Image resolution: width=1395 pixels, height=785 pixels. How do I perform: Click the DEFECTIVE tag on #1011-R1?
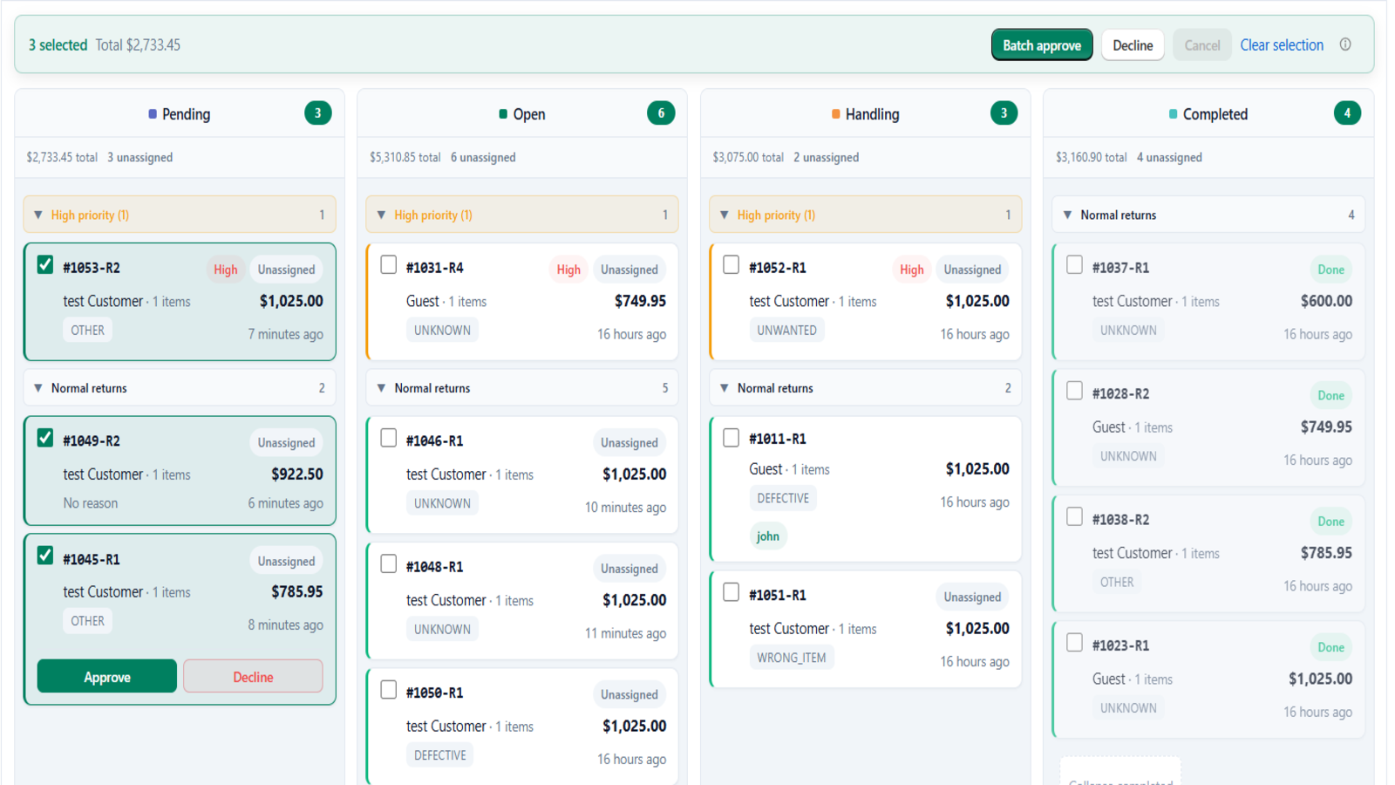(x=783, y=499)
